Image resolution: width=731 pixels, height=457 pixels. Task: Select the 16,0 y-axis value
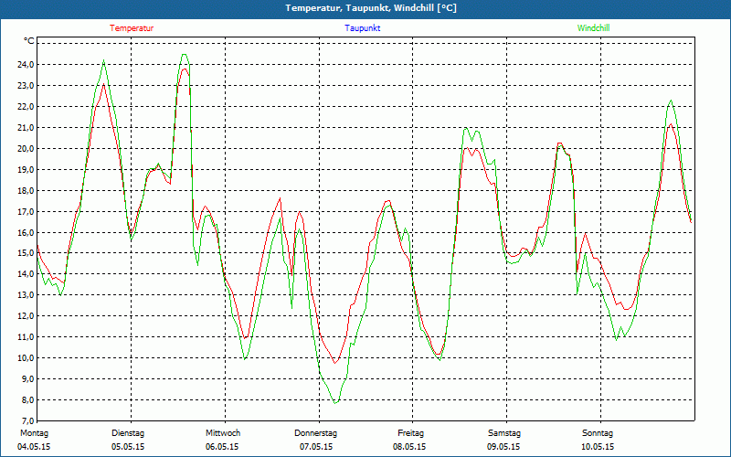26,232
